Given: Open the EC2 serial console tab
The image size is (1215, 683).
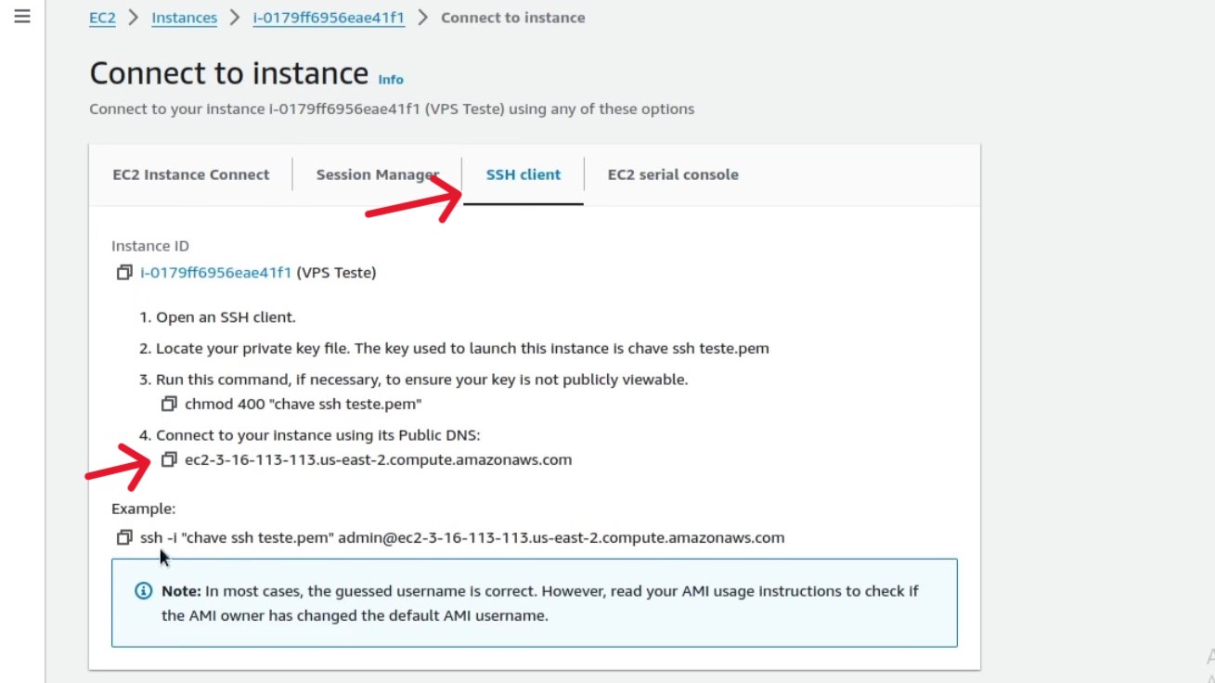Looking at the screenshot, I should tap(673, 174).
